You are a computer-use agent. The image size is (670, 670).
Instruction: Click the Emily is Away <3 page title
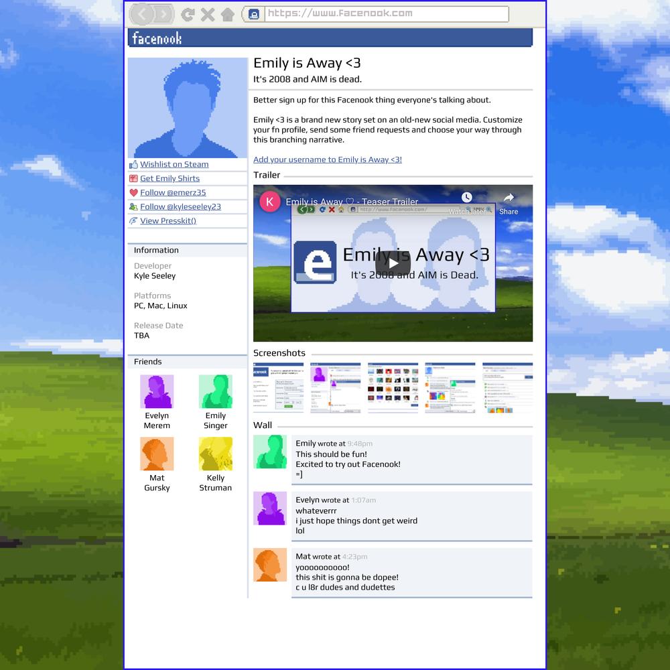(x=308, y=63)
